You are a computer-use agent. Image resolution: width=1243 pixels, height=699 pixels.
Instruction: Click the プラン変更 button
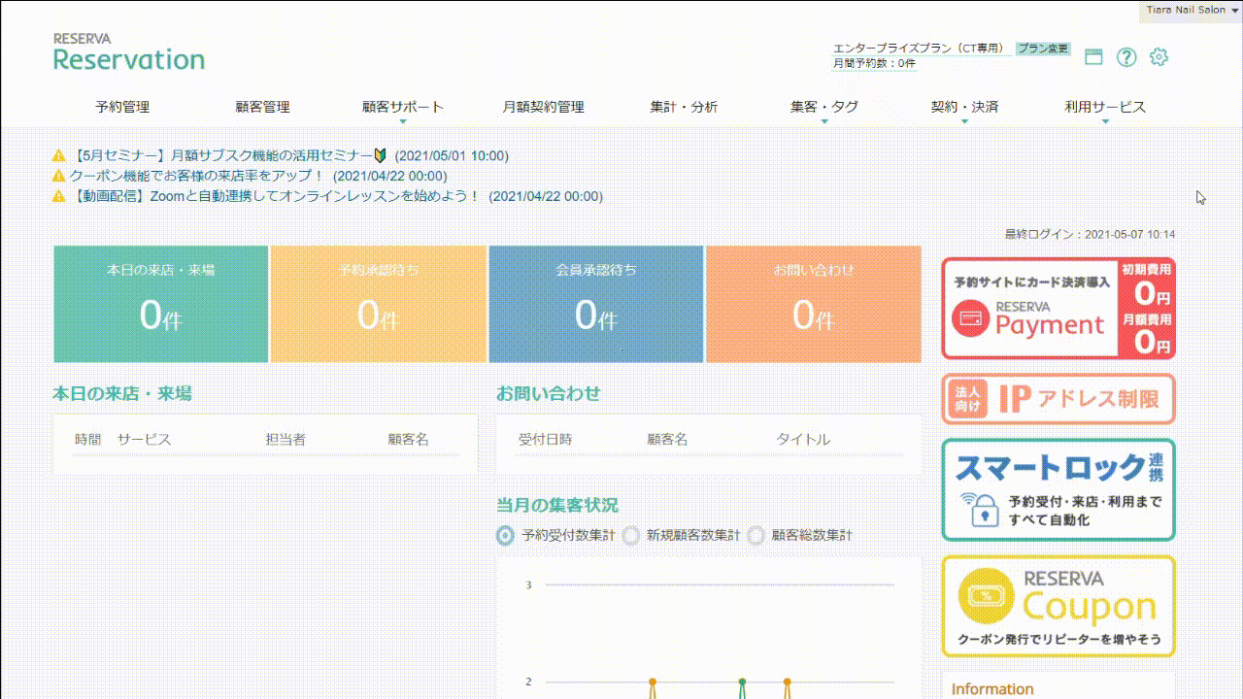click(x=1043, y=49)
